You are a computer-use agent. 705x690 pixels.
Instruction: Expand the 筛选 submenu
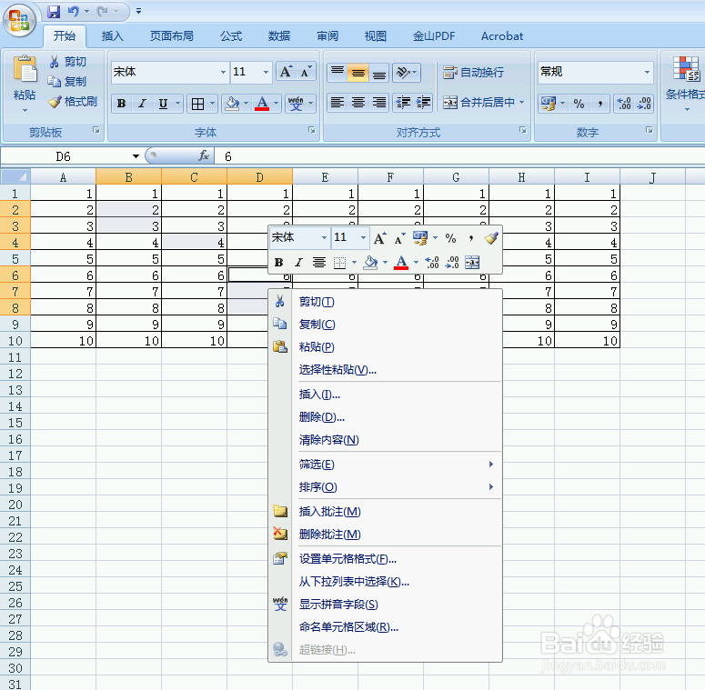(x=396, y=464)
